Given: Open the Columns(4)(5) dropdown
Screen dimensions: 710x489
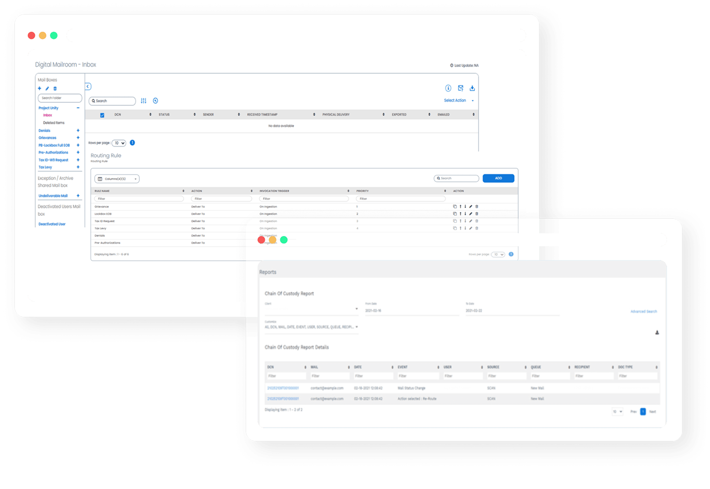Looking at the screenshot, I should point(117,179).
